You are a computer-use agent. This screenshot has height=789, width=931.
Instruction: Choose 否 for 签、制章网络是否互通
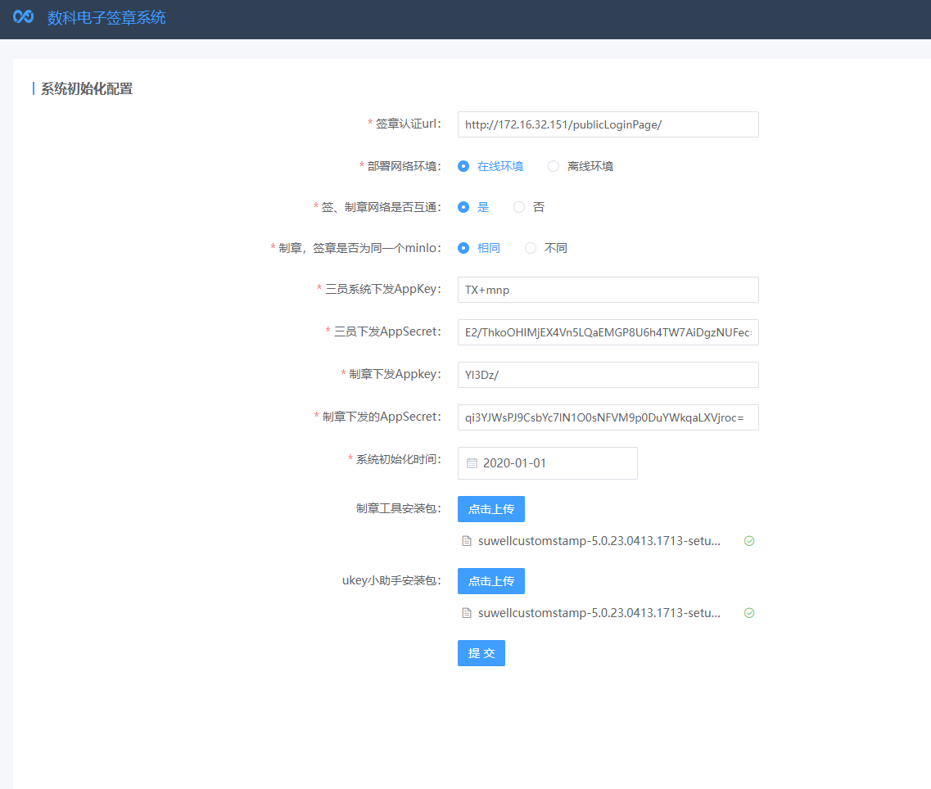(519, 207)
